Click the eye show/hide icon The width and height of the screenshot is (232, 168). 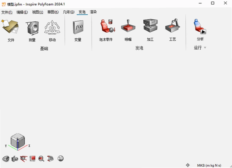(6, 159)
